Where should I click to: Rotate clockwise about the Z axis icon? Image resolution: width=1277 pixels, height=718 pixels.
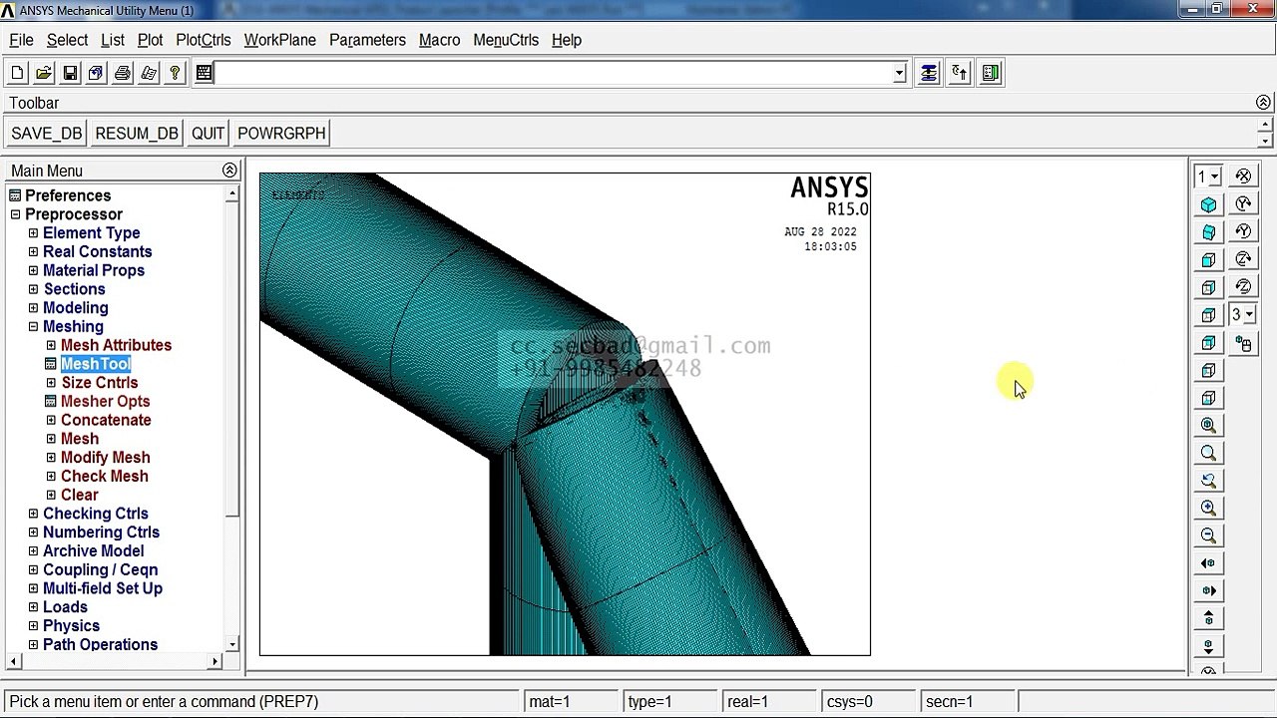[x=1243, y=259]
